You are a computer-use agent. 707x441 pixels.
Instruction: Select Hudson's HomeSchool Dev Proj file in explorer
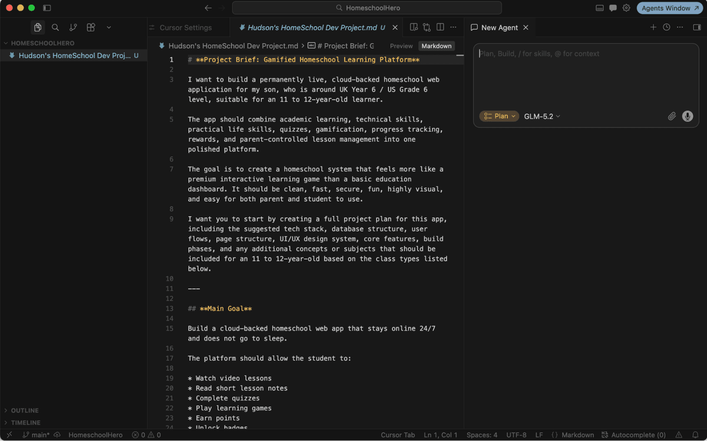coord(74,55)
